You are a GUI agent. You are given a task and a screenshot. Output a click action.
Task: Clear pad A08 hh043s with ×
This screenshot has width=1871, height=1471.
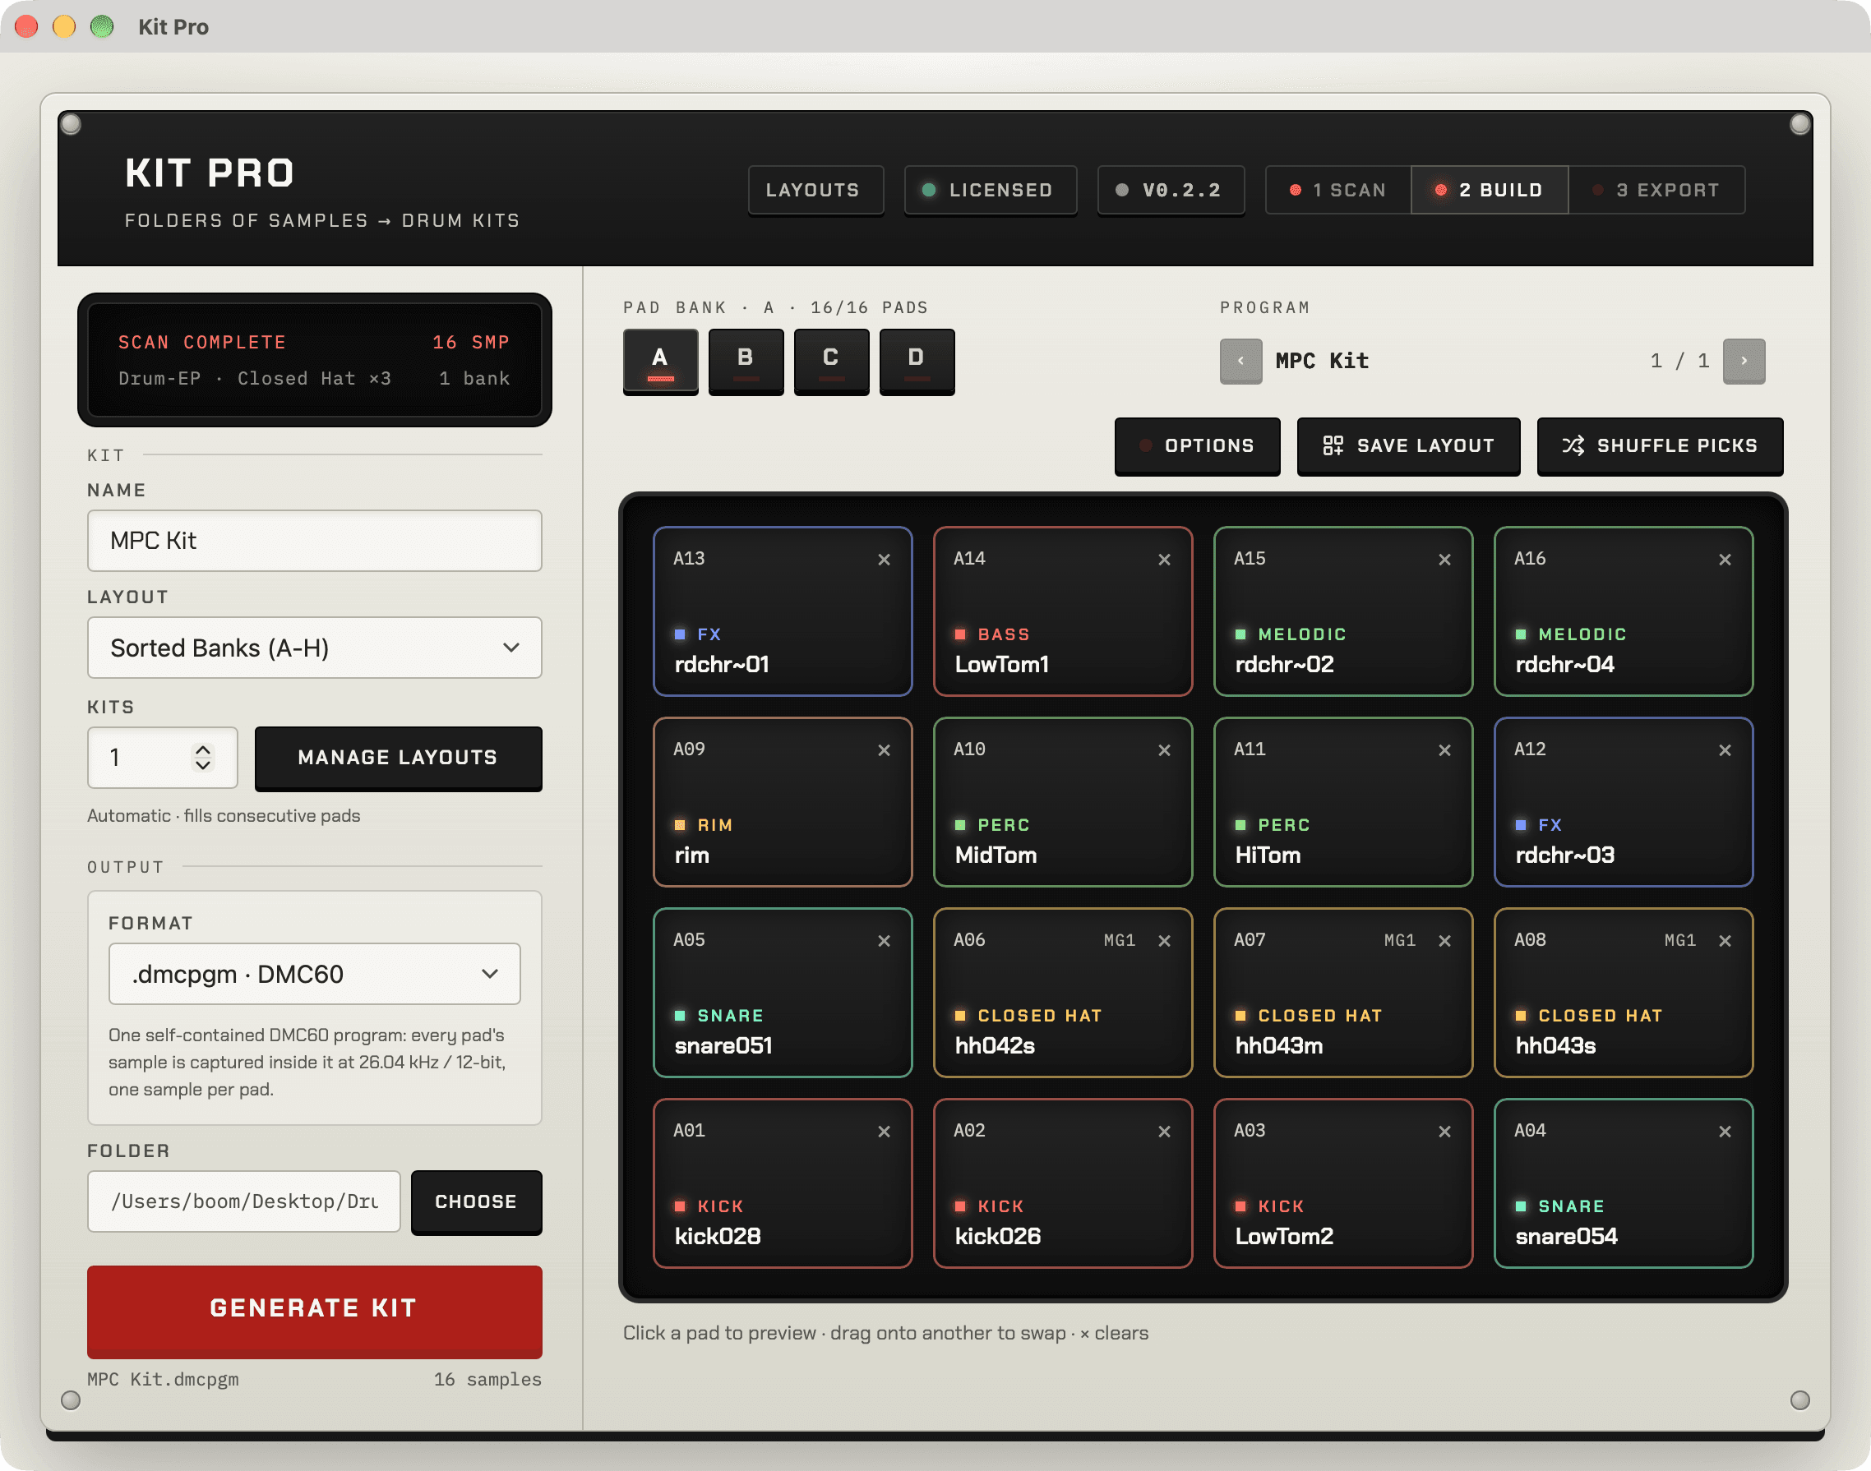point(1725,940)
